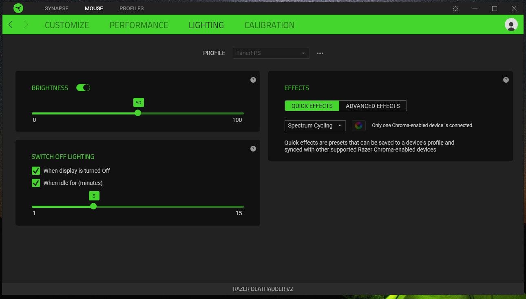
Task: Select the Lighting tab
Action: [x=206, y=25]
